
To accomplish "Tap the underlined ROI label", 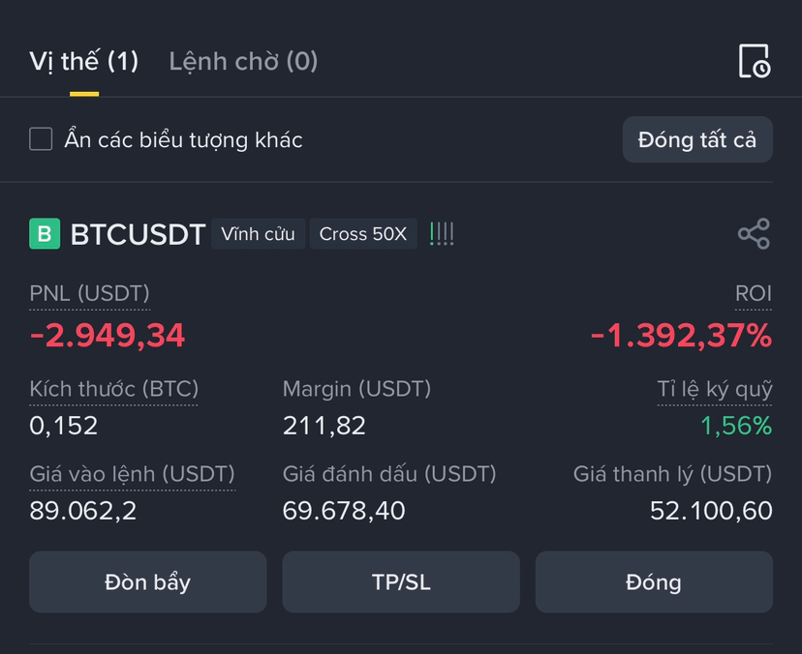I will [754, 294].
